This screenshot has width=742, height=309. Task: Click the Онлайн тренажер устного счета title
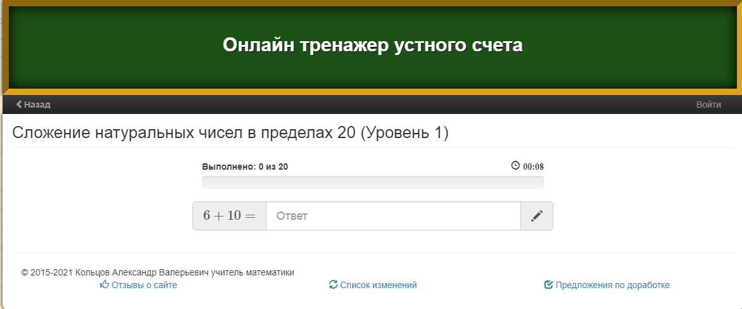[x=373, y=45]
